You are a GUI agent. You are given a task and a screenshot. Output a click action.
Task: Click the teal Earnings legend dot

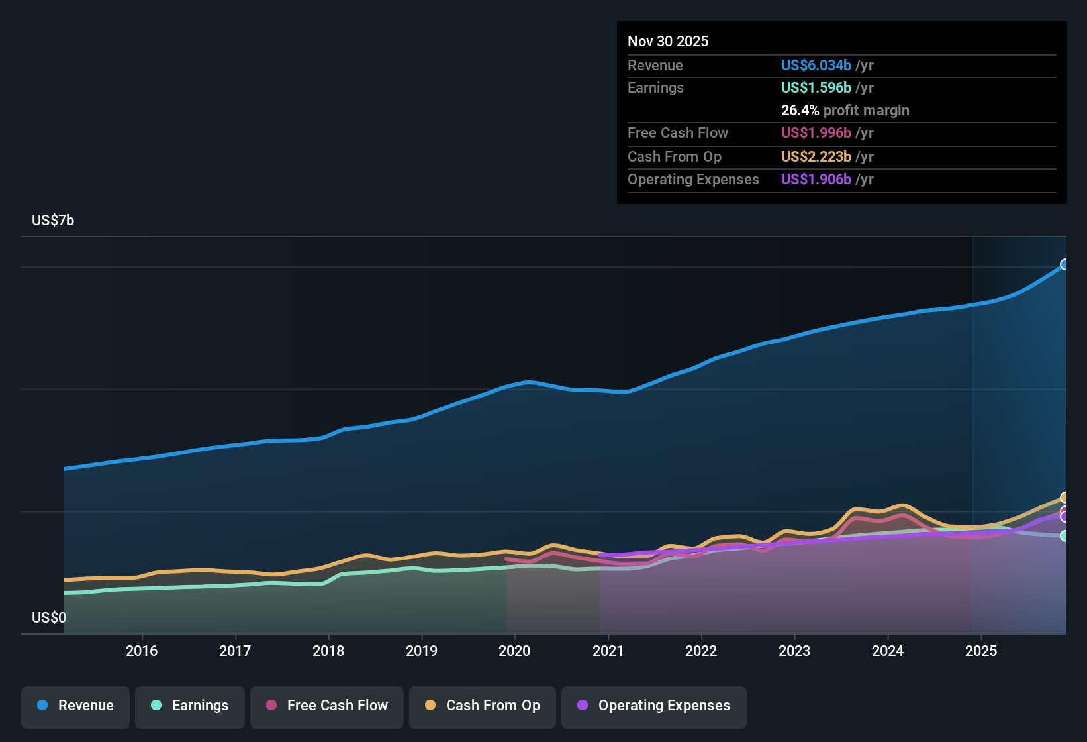(157, 706)
